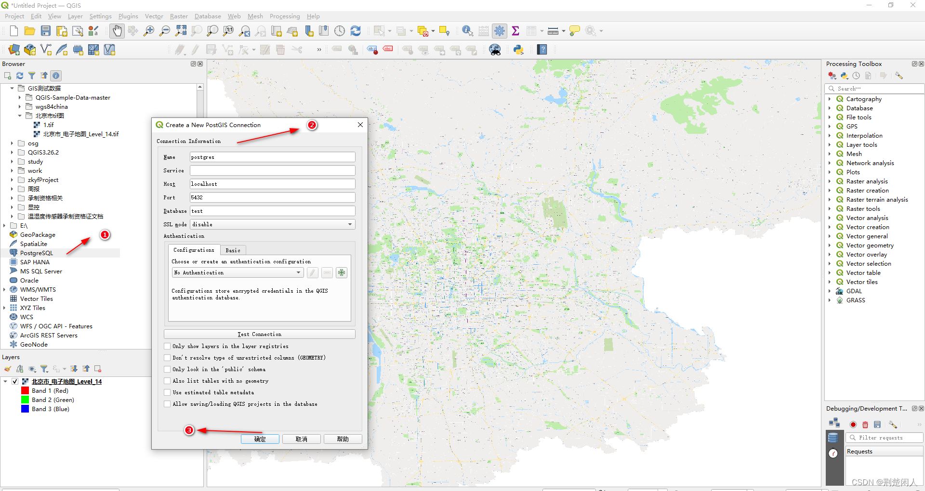Screen dimensions: 925x491
Task: Open the Plugins menu
Action: (x=128, y=16)
